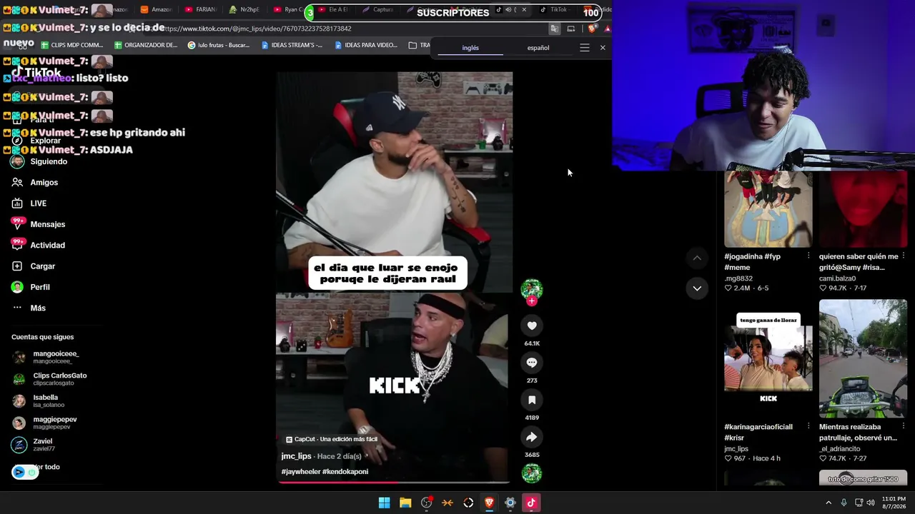Open the 'Mientras realizaba patrullaje' motorcycle thumbnail

pyautogui.click(x=864, y=358)
